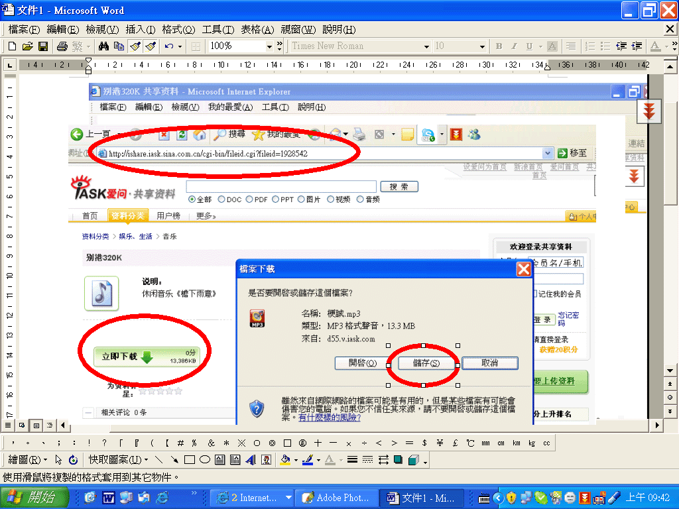Insert the ¥ symbol from symbol bar
This screenshot has width=679, height=509.
click(440, 443)
